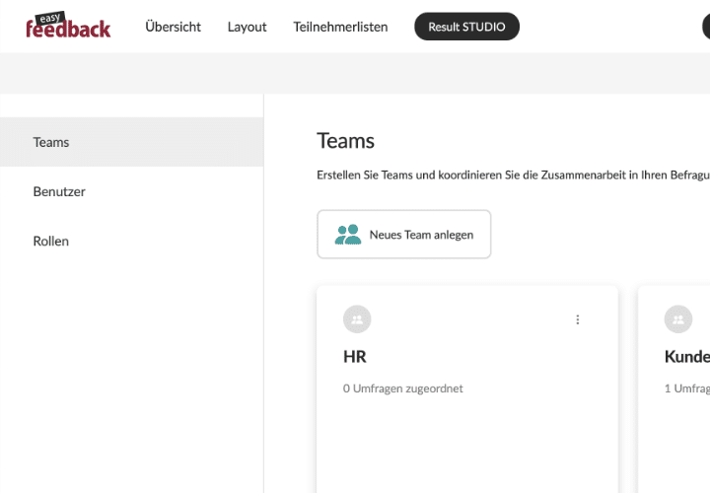Viewport: 710px width, 493px height.
Task: Open the Übersicht menu item
Action: point(173,27)
